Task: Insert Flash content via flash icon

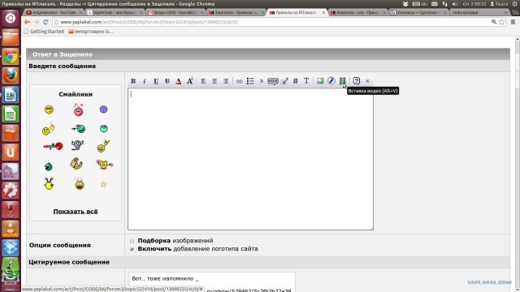Action: click(x=331, y=81)
